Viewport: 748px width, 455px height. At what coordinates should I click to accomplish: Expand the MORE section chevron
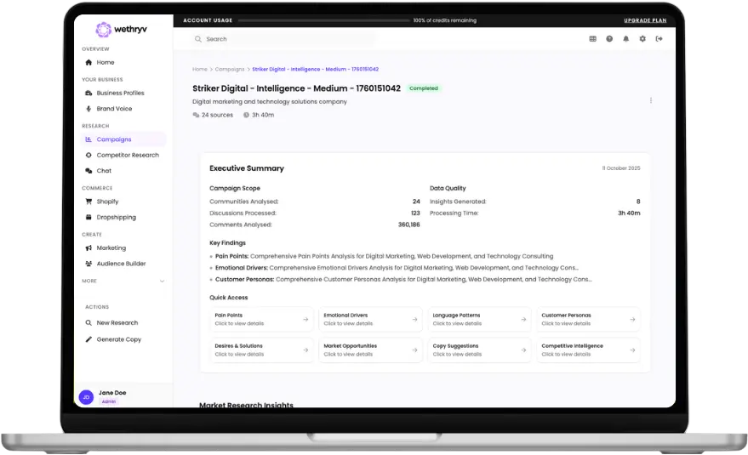(x=163, y=281)
